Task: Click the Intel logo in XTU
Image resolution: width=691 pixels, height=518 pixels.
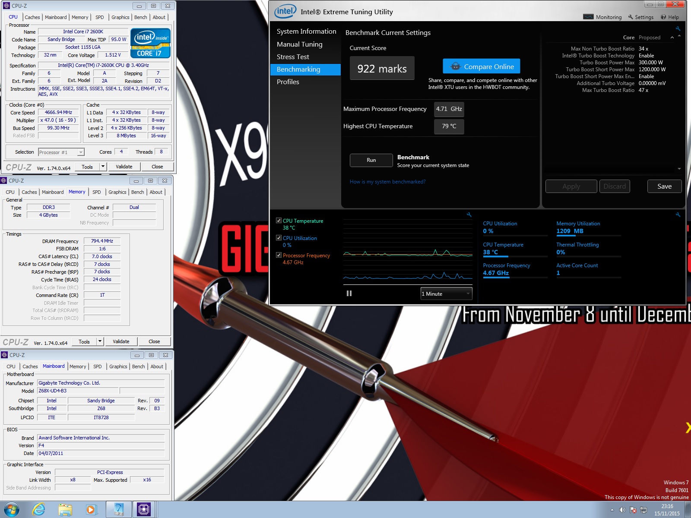Action: tap(285, 11)
